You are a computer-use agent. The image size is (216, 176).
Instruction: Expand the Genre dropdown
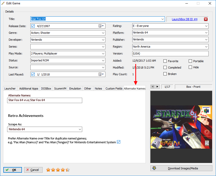coord(103,33)
